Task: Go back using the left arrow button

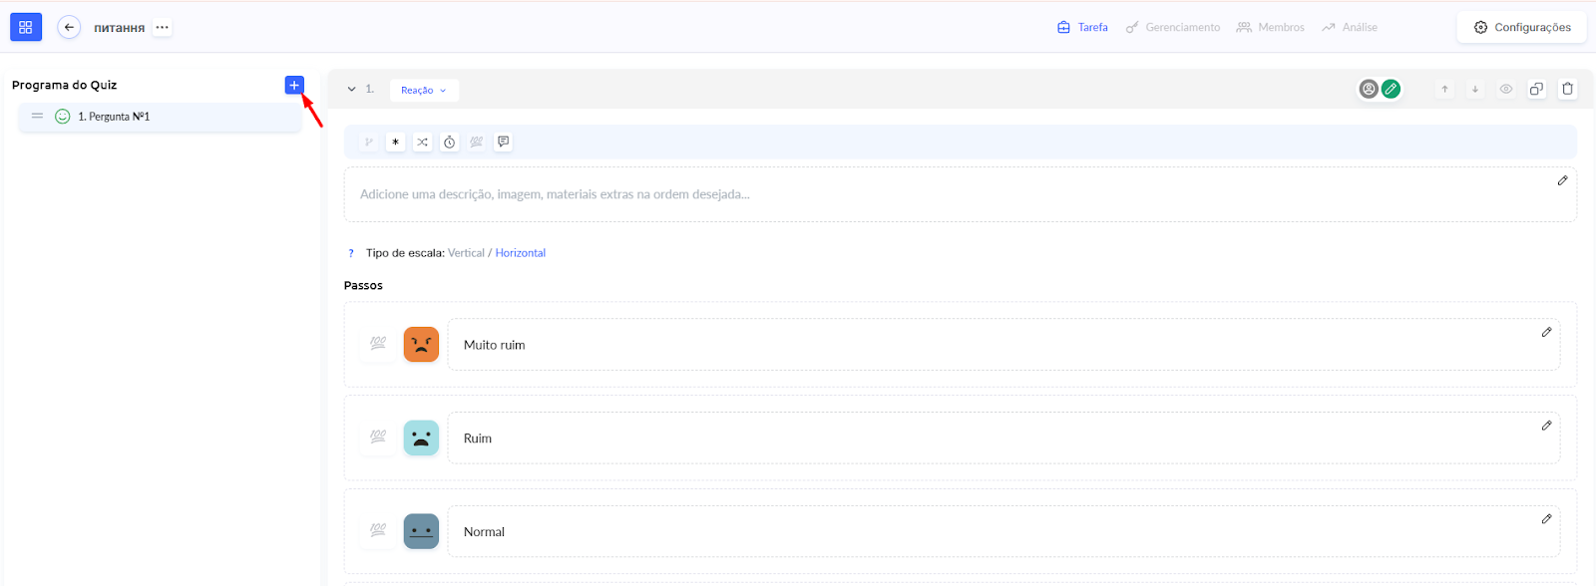Action: 69,27
